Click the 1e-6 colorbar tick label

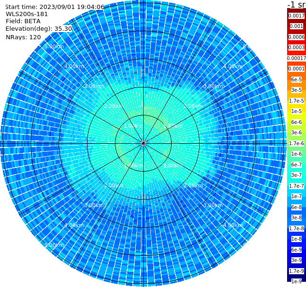(297, 154)
